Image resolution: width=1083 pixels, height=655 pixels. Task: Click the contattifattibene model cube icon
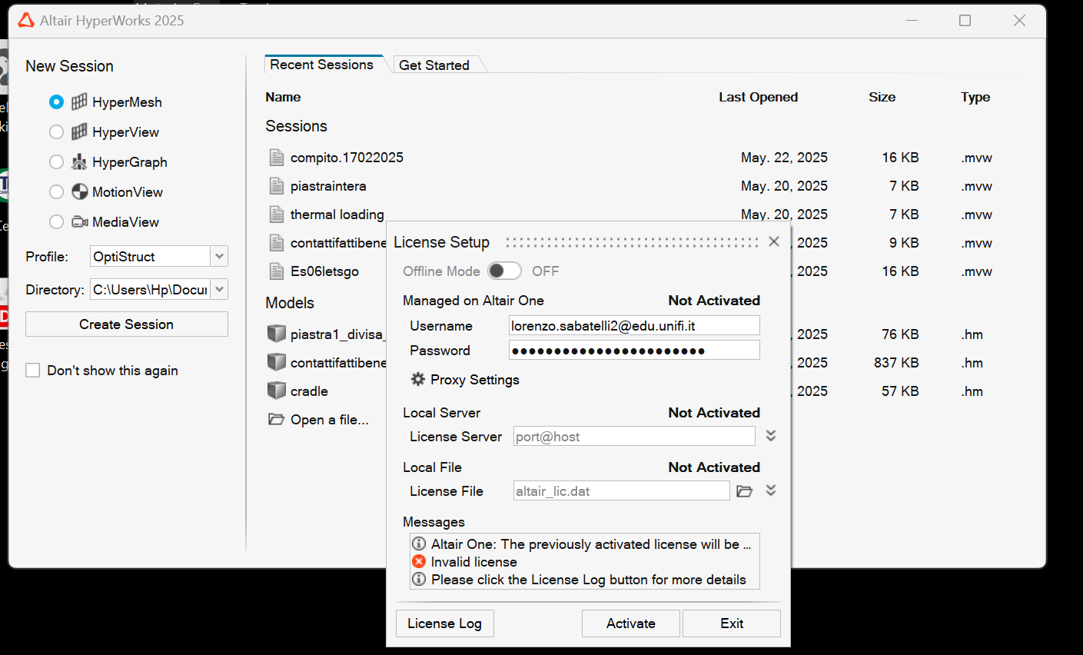pos(277,362)
